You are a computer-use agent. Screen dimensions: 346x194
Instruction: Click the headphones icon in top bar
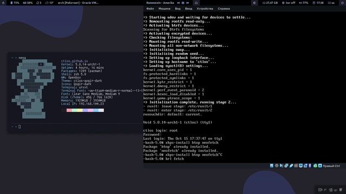[x=196, y=3]
